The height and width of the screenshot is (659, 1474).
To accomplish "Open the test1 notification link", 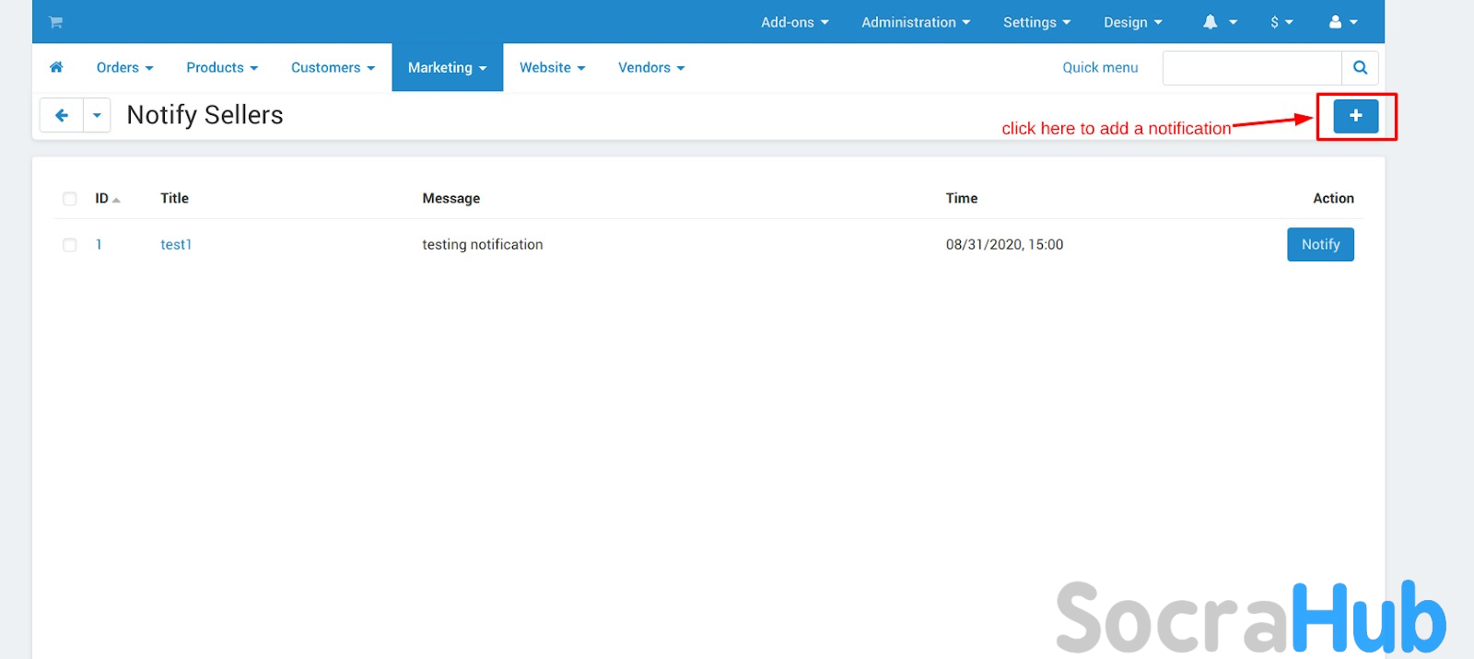I will click(x=176, y=245).
